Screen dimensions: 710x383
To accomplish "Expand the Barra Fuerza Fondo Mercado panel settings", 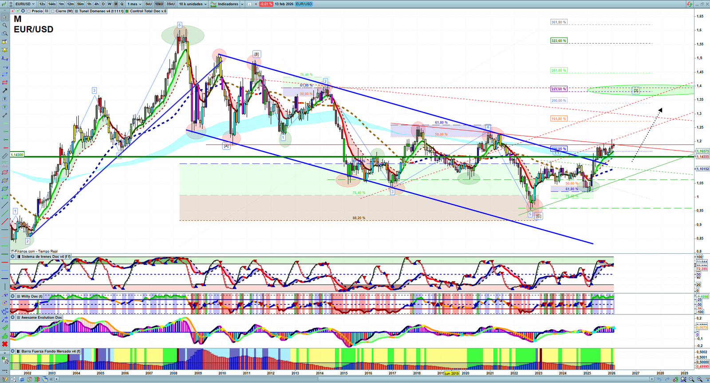I will pos(18,351).
